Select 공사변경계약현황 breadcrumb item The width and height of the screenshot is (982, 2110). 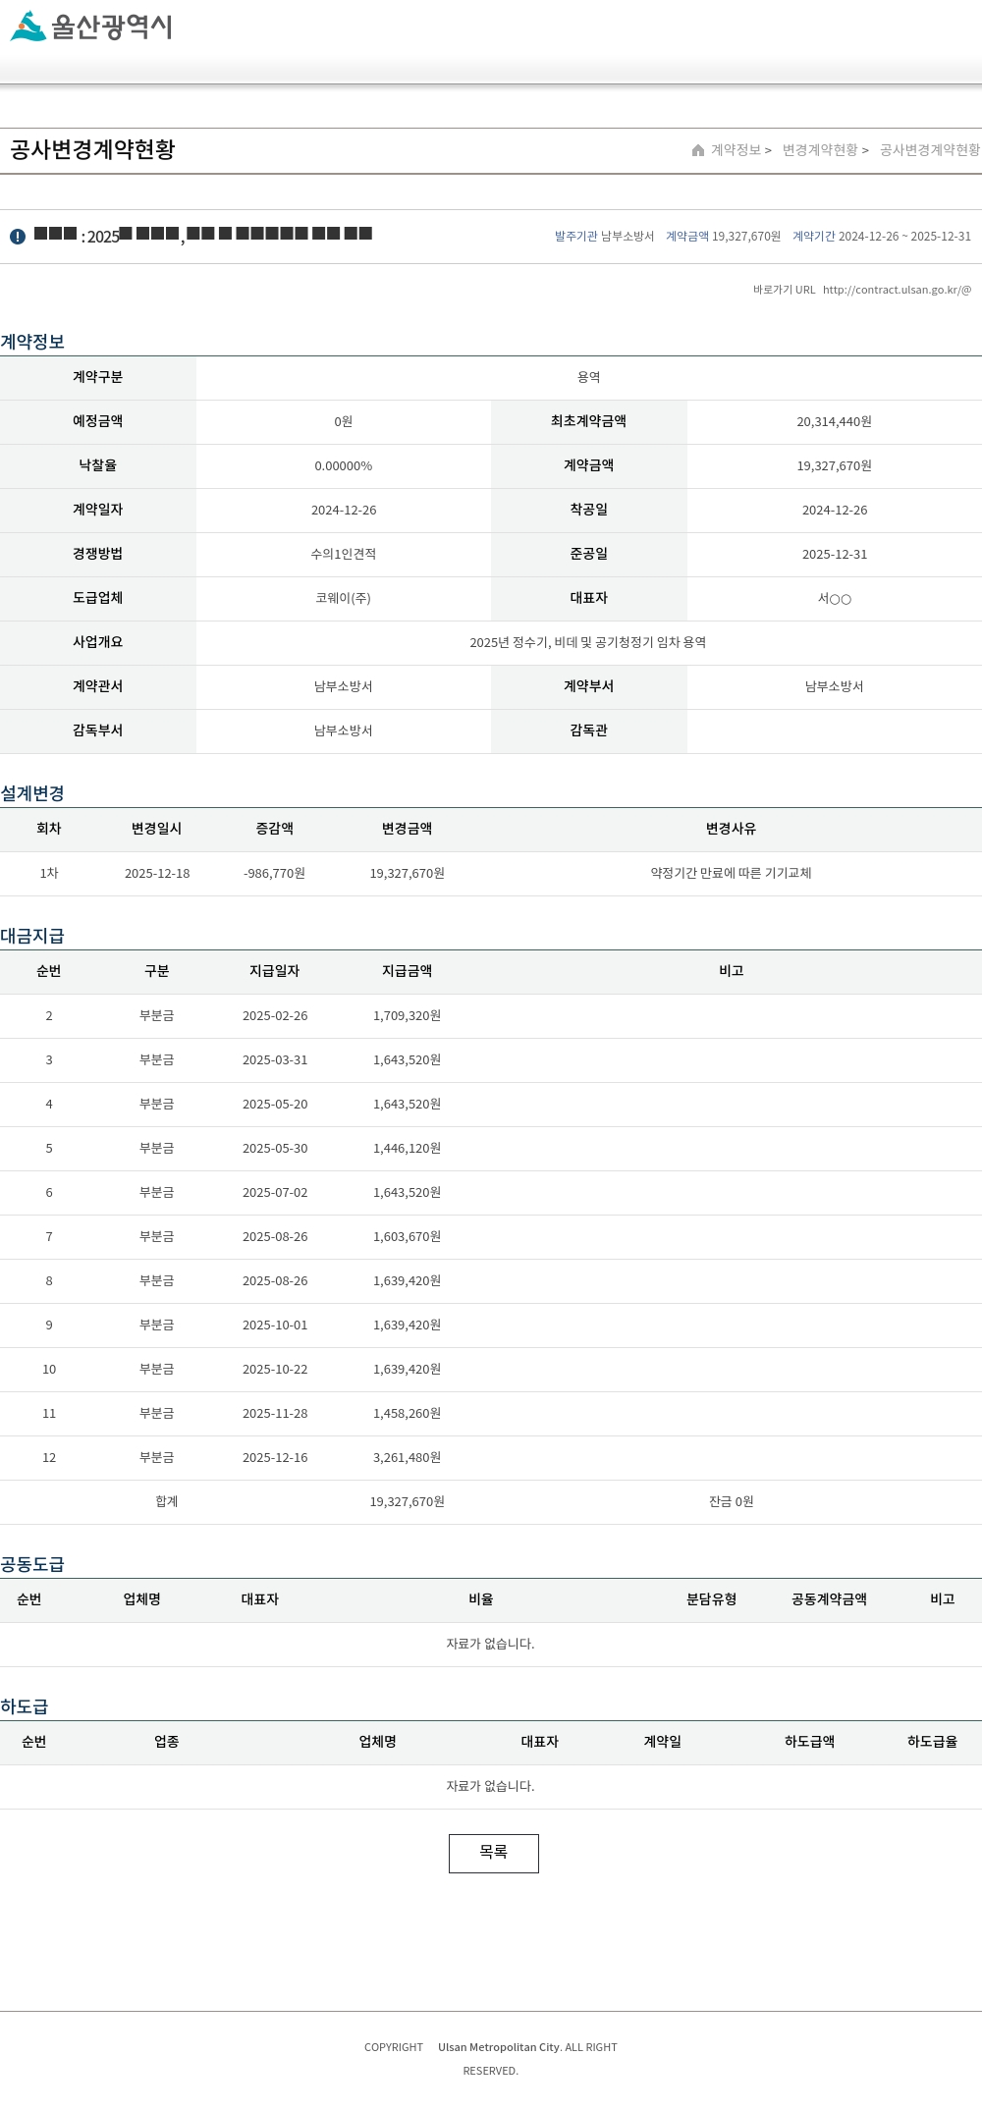[x=929, y=150]
